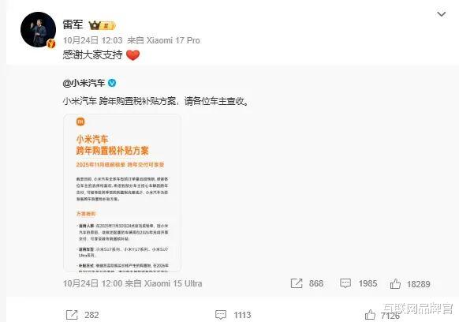
Task: Open comments on 雷军's post with 1113
Action: pyautogui.click(x=221, y=315)
